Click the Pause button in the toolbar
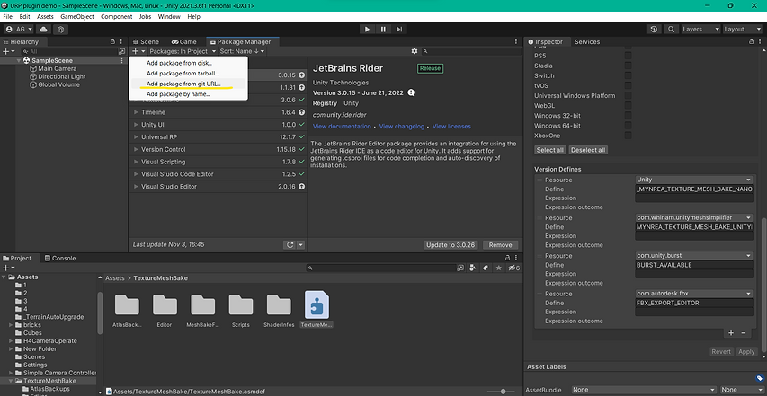767x396 pixels. 383,30
